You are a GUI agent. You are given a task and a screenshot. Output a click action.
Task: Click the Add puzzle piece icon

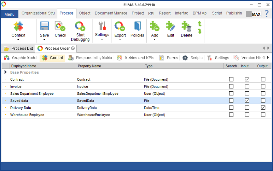coord(155,26)
